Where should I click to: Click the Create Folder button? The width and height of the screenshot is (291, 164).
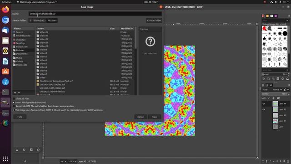(154, 20)
